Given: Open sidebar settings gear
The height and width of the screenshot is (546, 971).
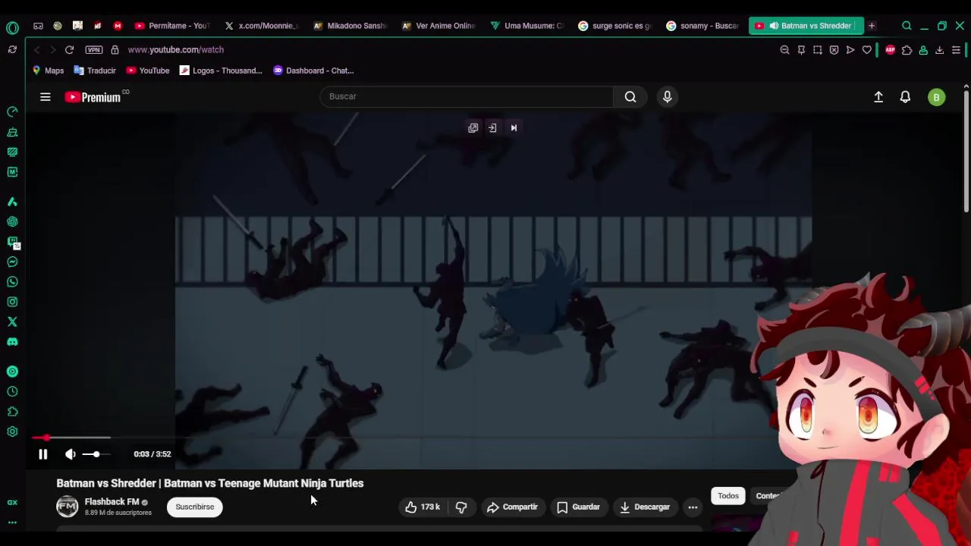Looking at the screenshot, I should 12,431.
